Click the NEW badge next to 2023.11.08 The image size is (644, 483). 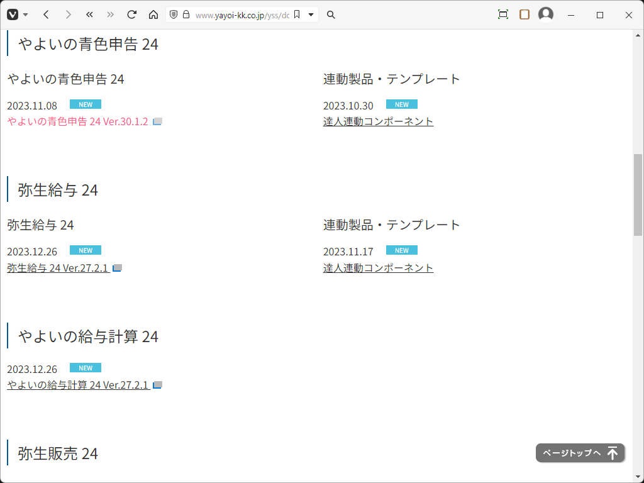(86, 104)
